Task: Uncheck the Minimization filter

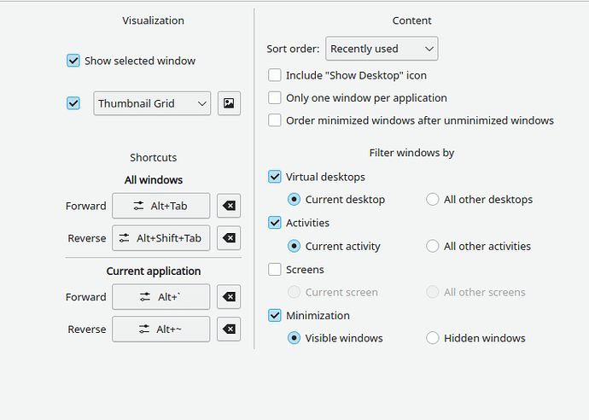Action: click(275, 315)
